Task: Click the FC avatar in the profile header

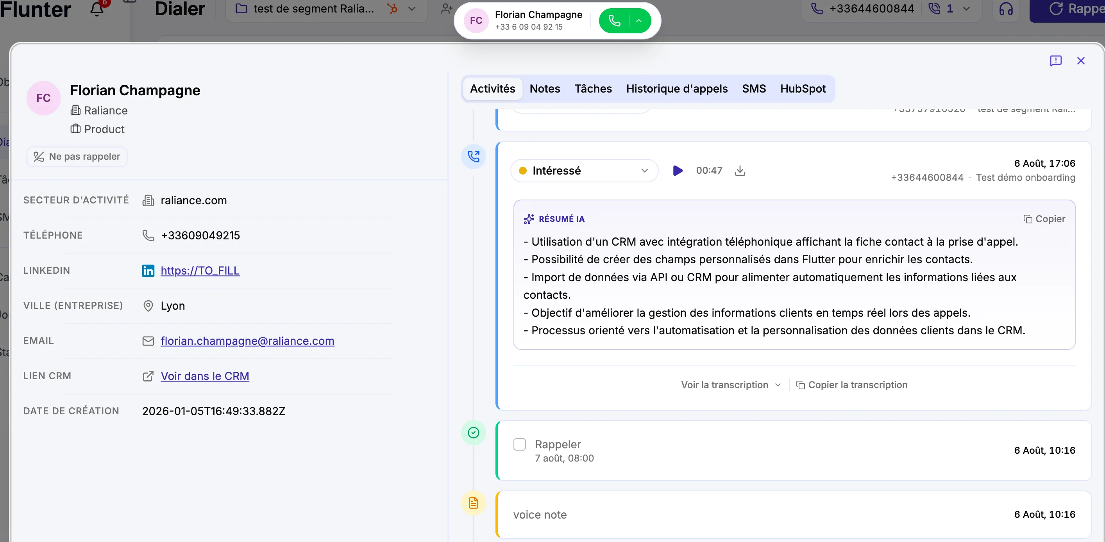Action: pyautogui.click(x=43, y=98)
